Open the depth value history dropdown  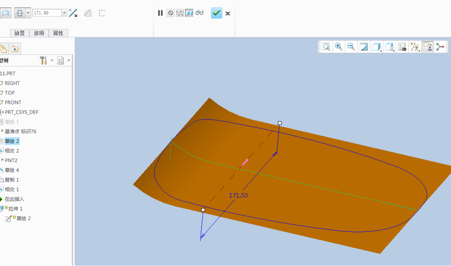click(65, 13)
